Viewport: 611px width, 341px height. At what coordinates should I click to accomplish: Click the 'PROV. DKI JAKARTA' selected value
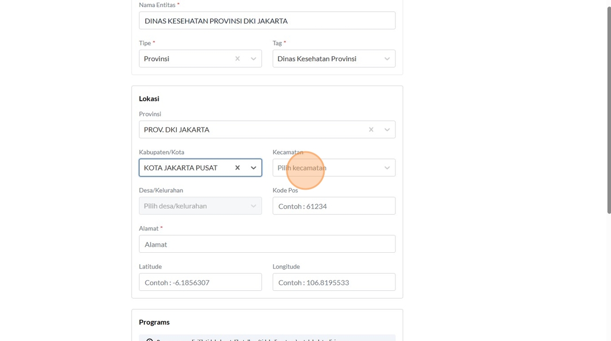point(177,130)
